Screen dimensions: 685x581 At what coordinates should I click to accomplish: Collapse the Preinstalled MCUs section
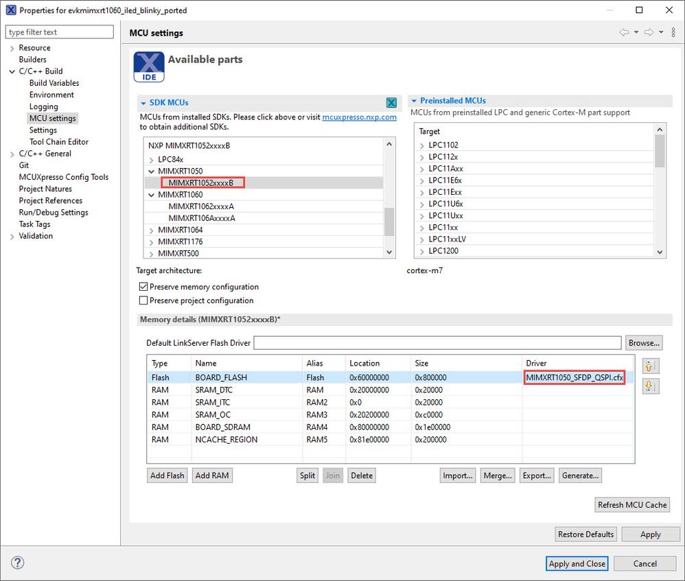point(414,101)
